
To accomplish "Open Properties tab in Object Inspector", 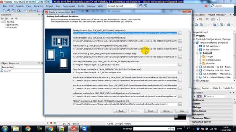I will tap(7, 67).
